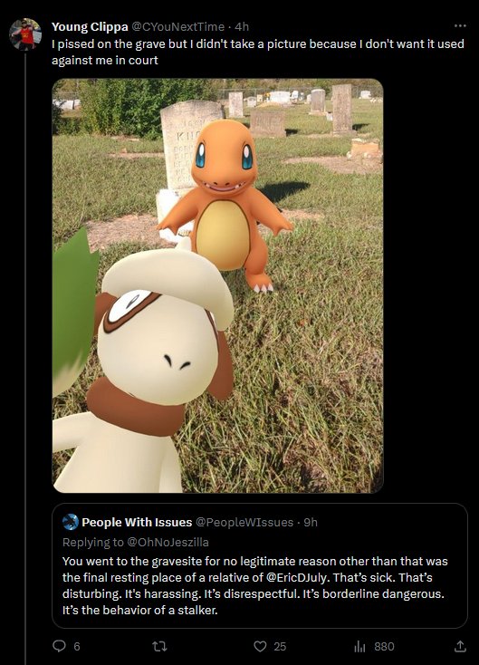Open the quoted tweet body text

(254, 585)
